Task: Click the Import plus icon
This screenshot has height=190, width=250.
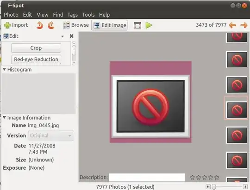Action: tap(7, 25)
